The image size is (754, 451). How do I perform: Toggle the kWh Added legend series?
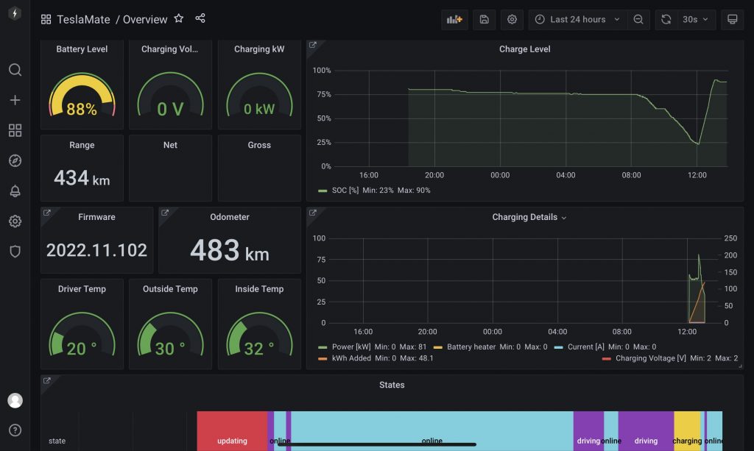349,358
